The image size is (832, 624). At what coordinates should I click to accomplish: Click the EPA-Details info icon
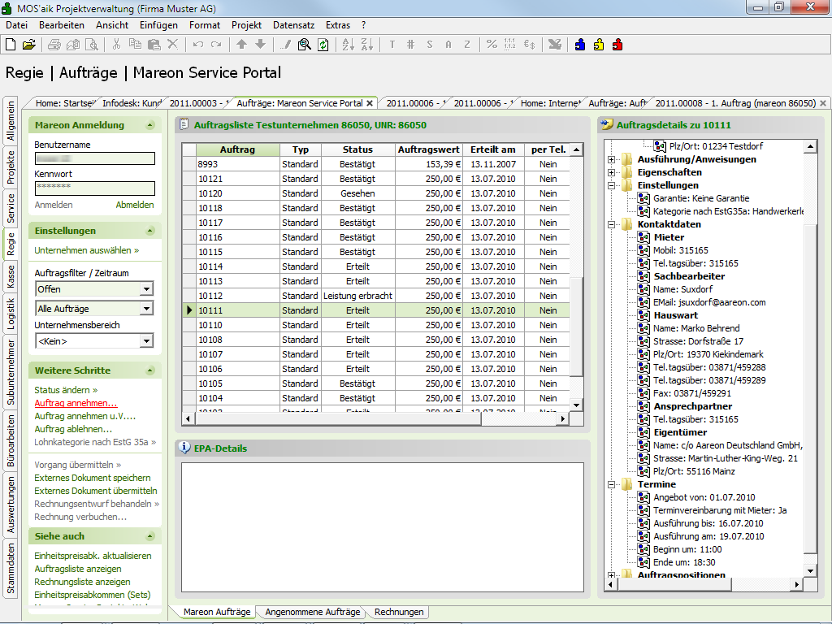click(184, 448)
